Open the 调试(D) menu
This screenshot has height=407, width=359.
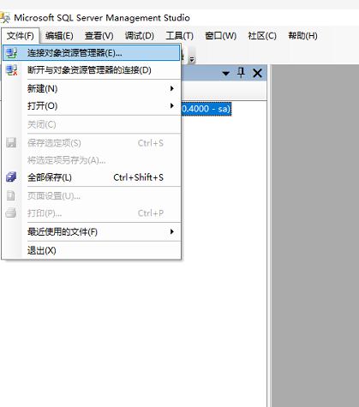click(x=140, y=36)
